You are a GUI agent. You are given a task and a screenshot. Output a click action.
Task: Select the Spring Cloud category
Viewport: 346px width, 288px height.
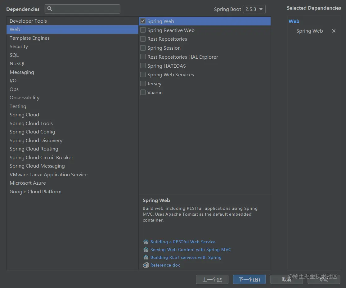coord(72,115)
